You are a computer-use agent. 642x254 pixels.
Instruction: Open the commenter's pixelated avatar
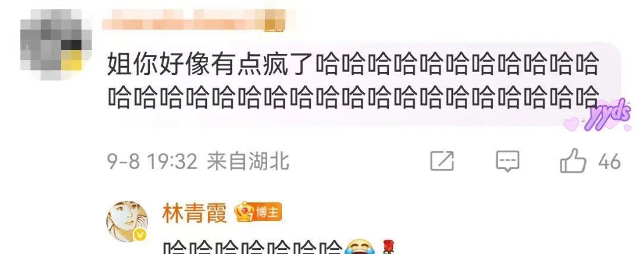click(x=56, y=43)
